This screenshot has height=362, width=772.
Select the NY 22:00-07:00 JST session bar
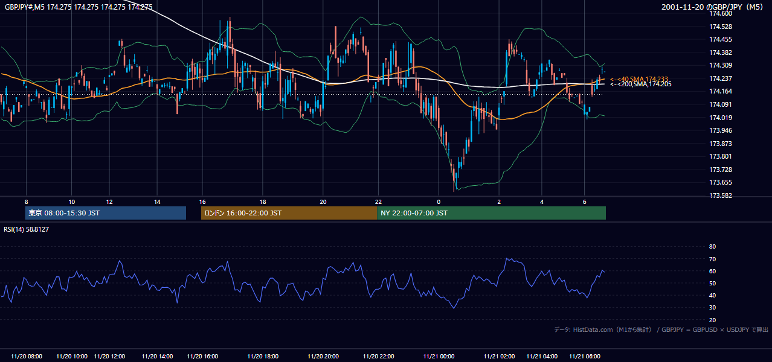[491, 213]
